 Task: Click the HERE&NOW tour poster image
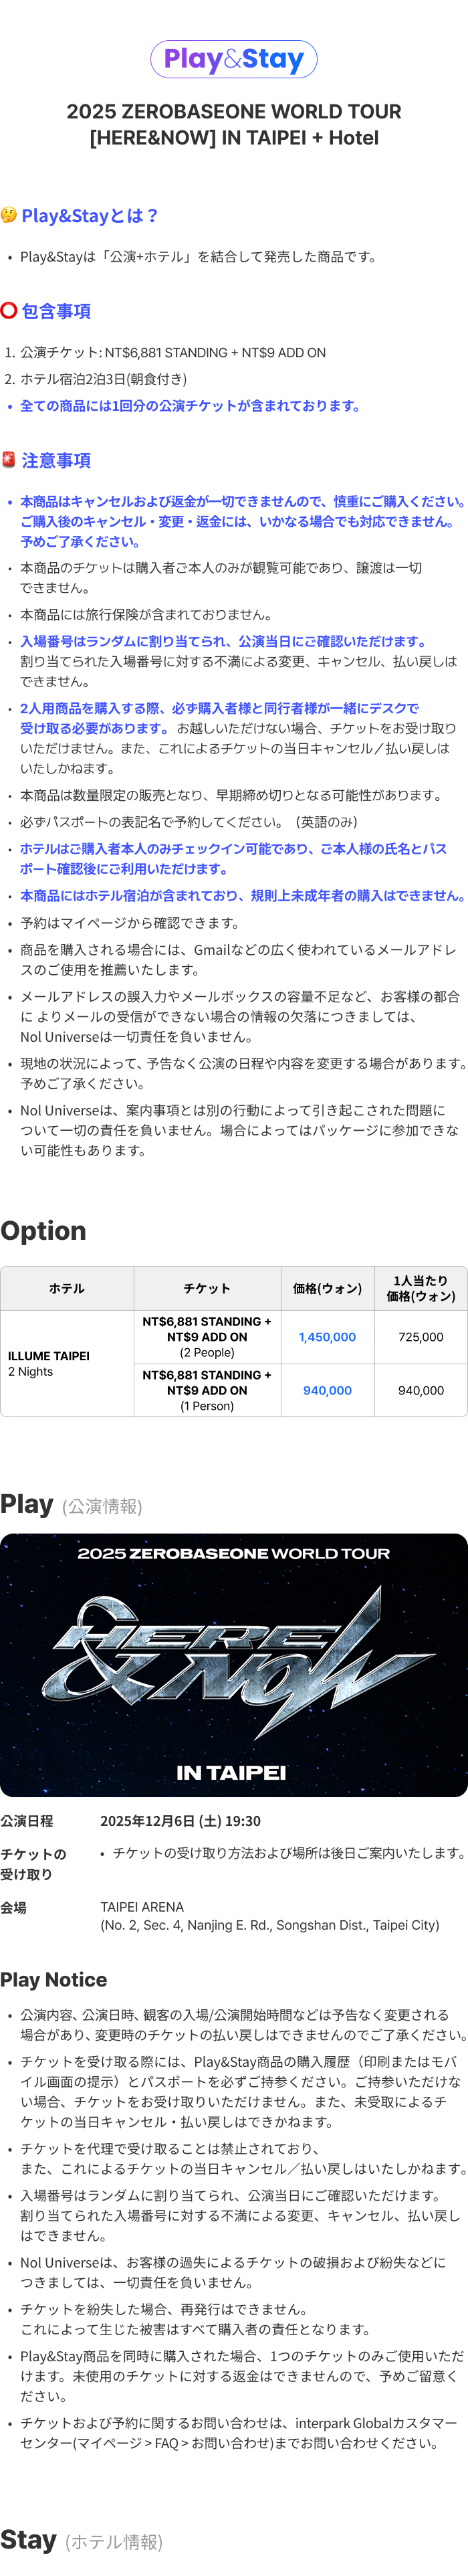click(x=234, y=1664)
